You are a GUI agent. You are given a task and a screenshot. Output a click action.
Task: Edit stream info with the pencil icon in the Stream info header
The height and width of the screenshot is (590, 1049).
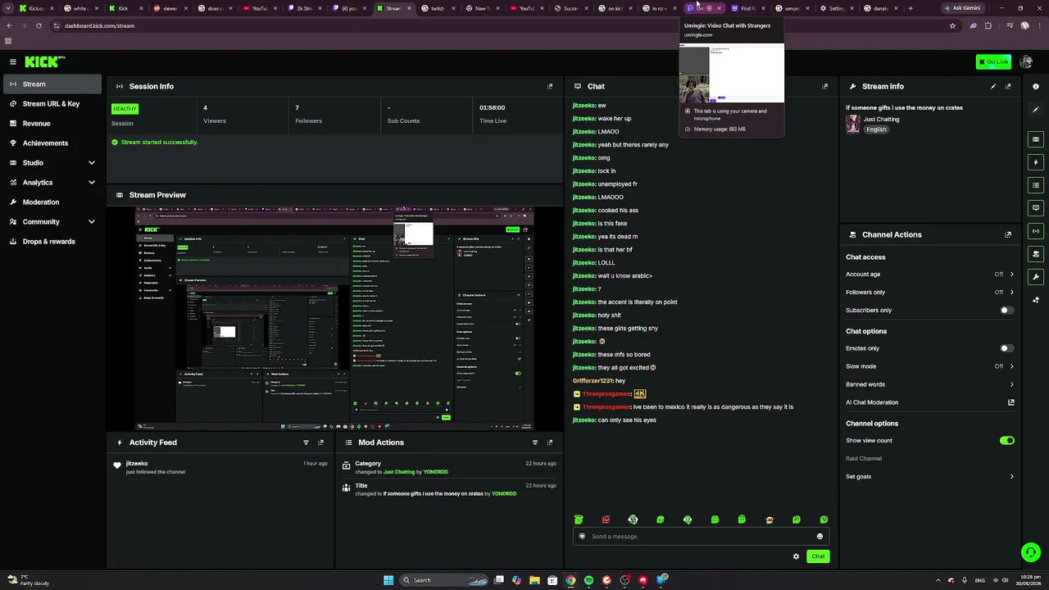[993, 86]
